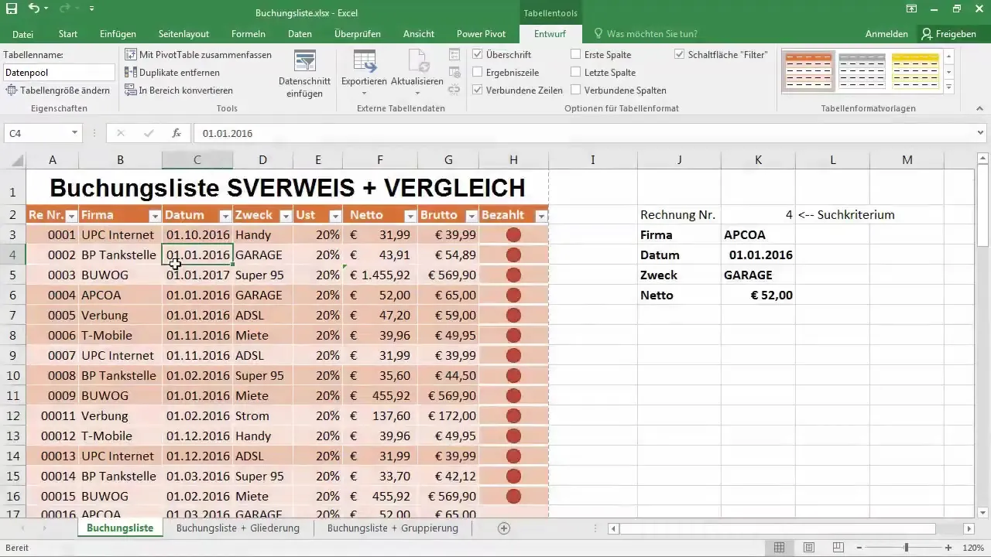Click the Freigeben share icon

click(927, 34)
